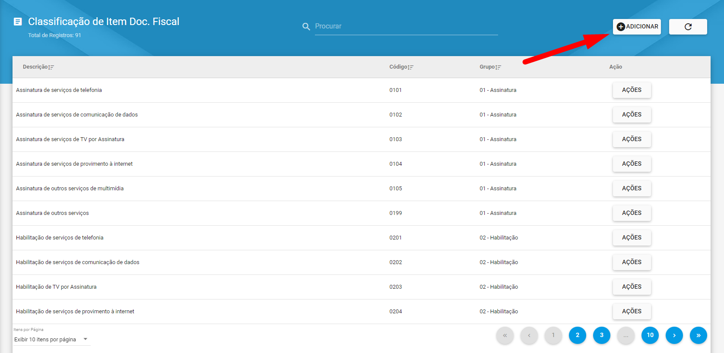Click '01 - Assinatura' group in row 0105

498,189
